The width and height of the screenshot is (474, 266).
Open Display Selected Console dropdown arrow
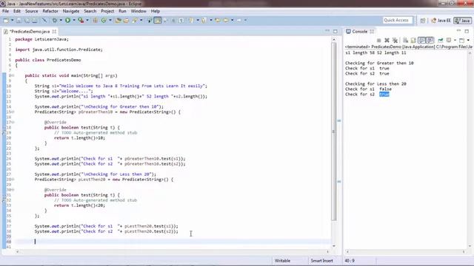point(455,40)
